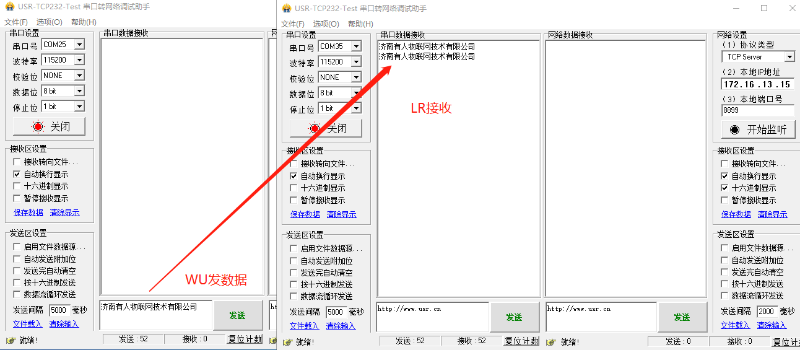Disable 自动换行显示 in the COM25 window

click(x=17, y=175)
